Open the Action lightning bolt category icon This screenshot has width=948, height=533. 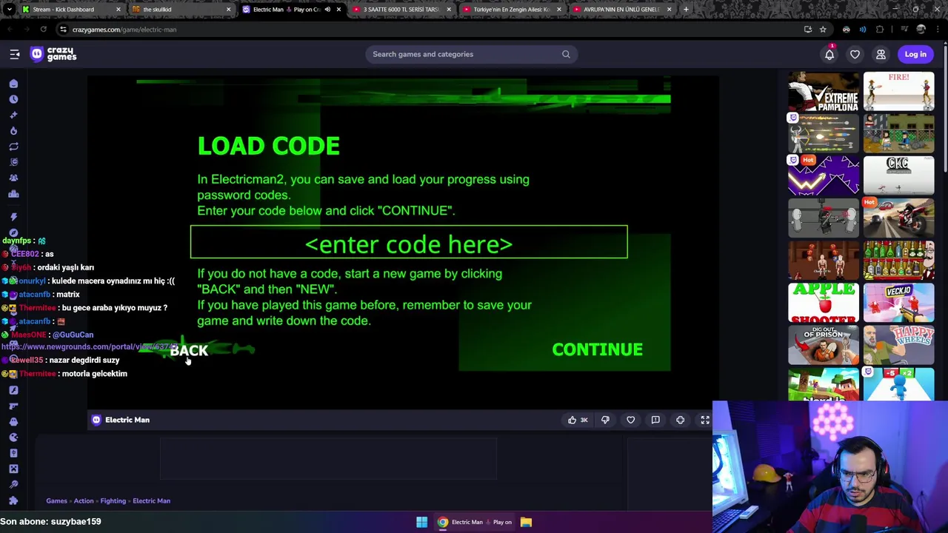pos(13,217)
